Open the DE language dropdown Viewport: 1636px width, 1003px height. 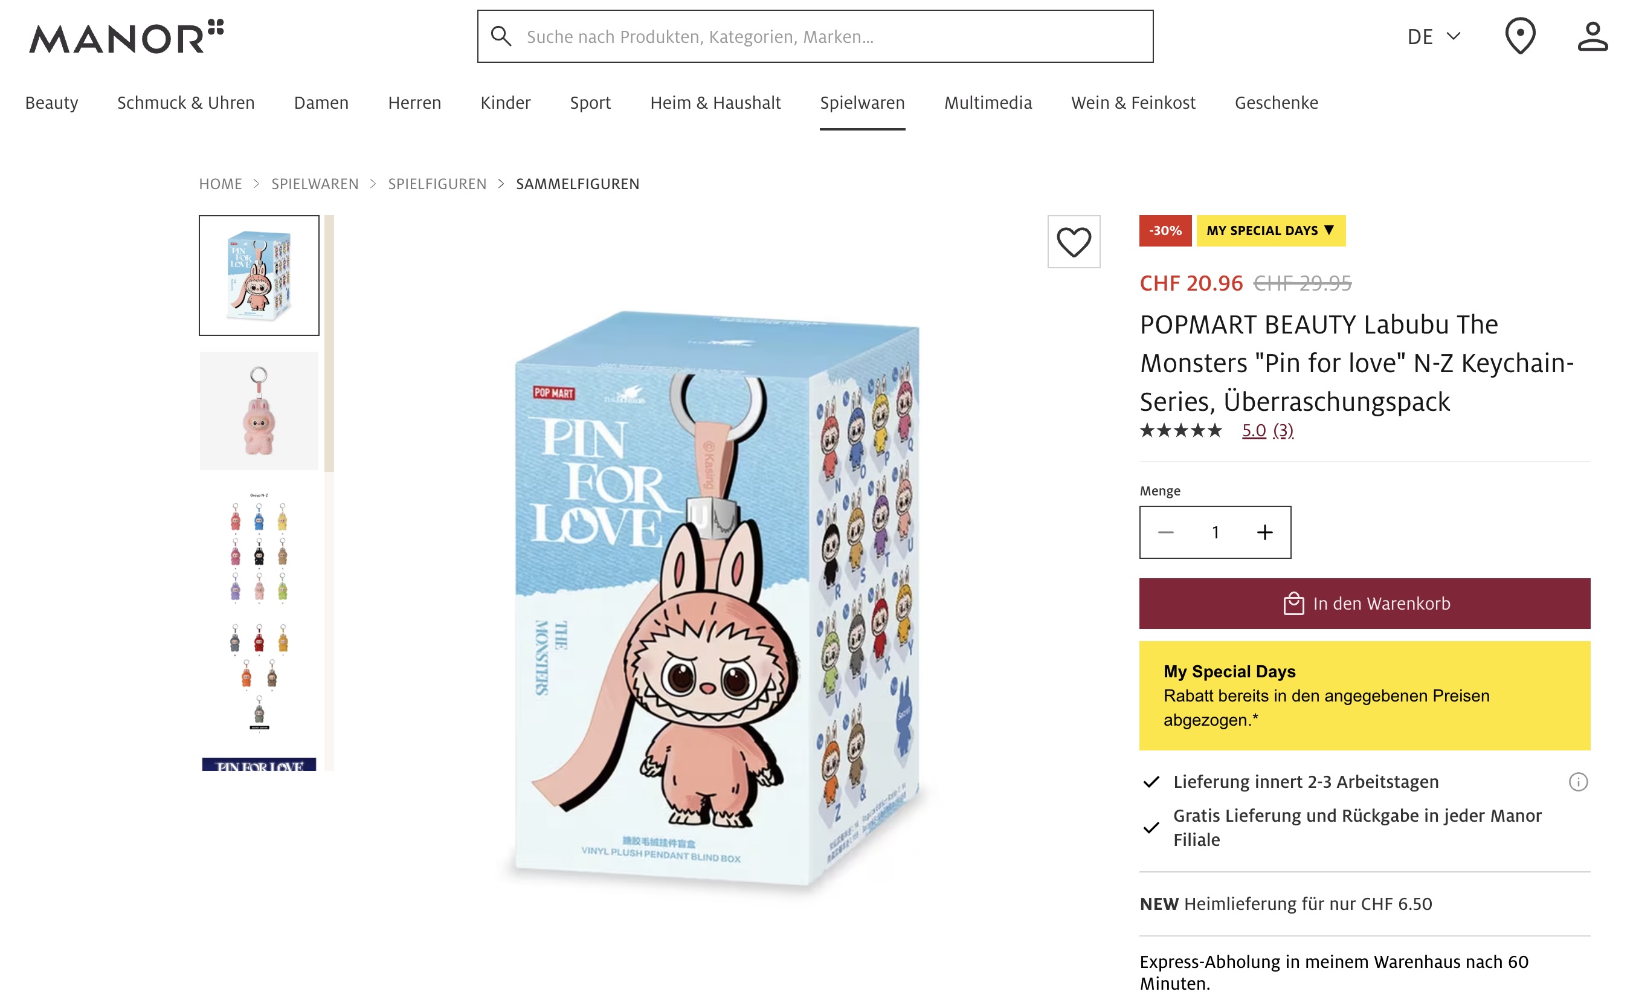(1433, 36)
